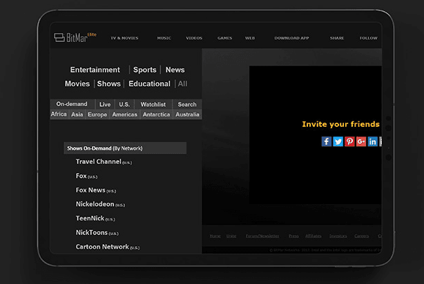The image size is (424, 284).
Task: Open the Search tab
Action: point(187,104)
